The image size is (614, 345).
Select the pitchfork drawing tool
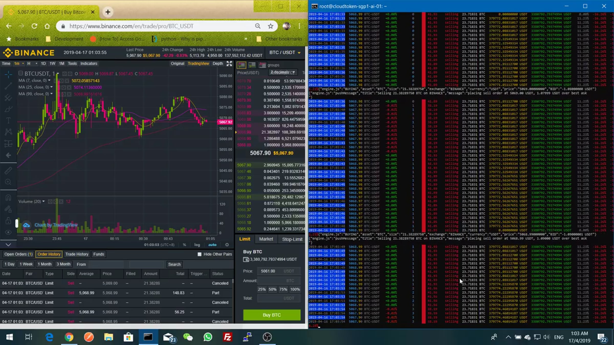[x=8, y=98]
